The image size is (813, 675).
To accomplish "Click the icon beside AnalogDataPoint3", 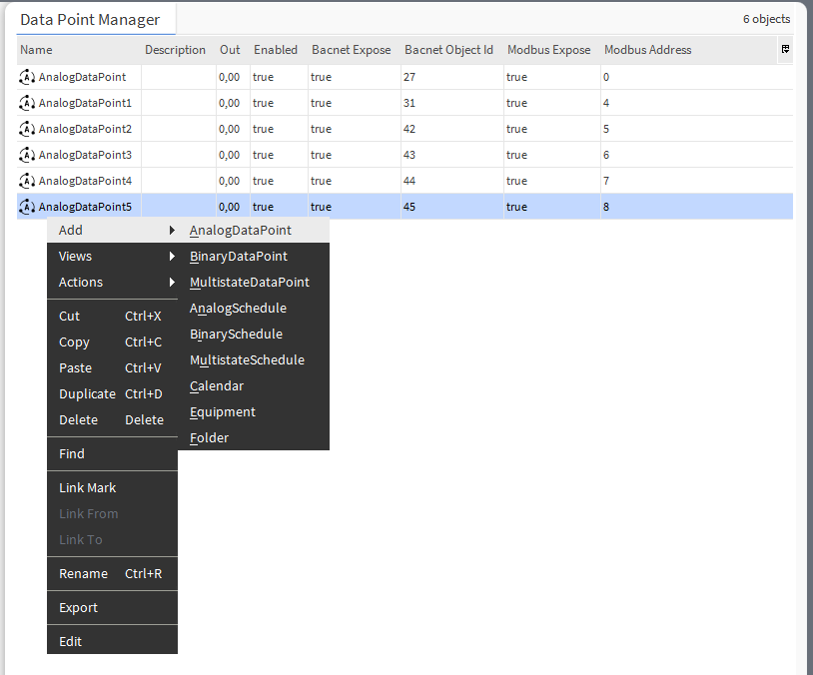I will [25, 154].
